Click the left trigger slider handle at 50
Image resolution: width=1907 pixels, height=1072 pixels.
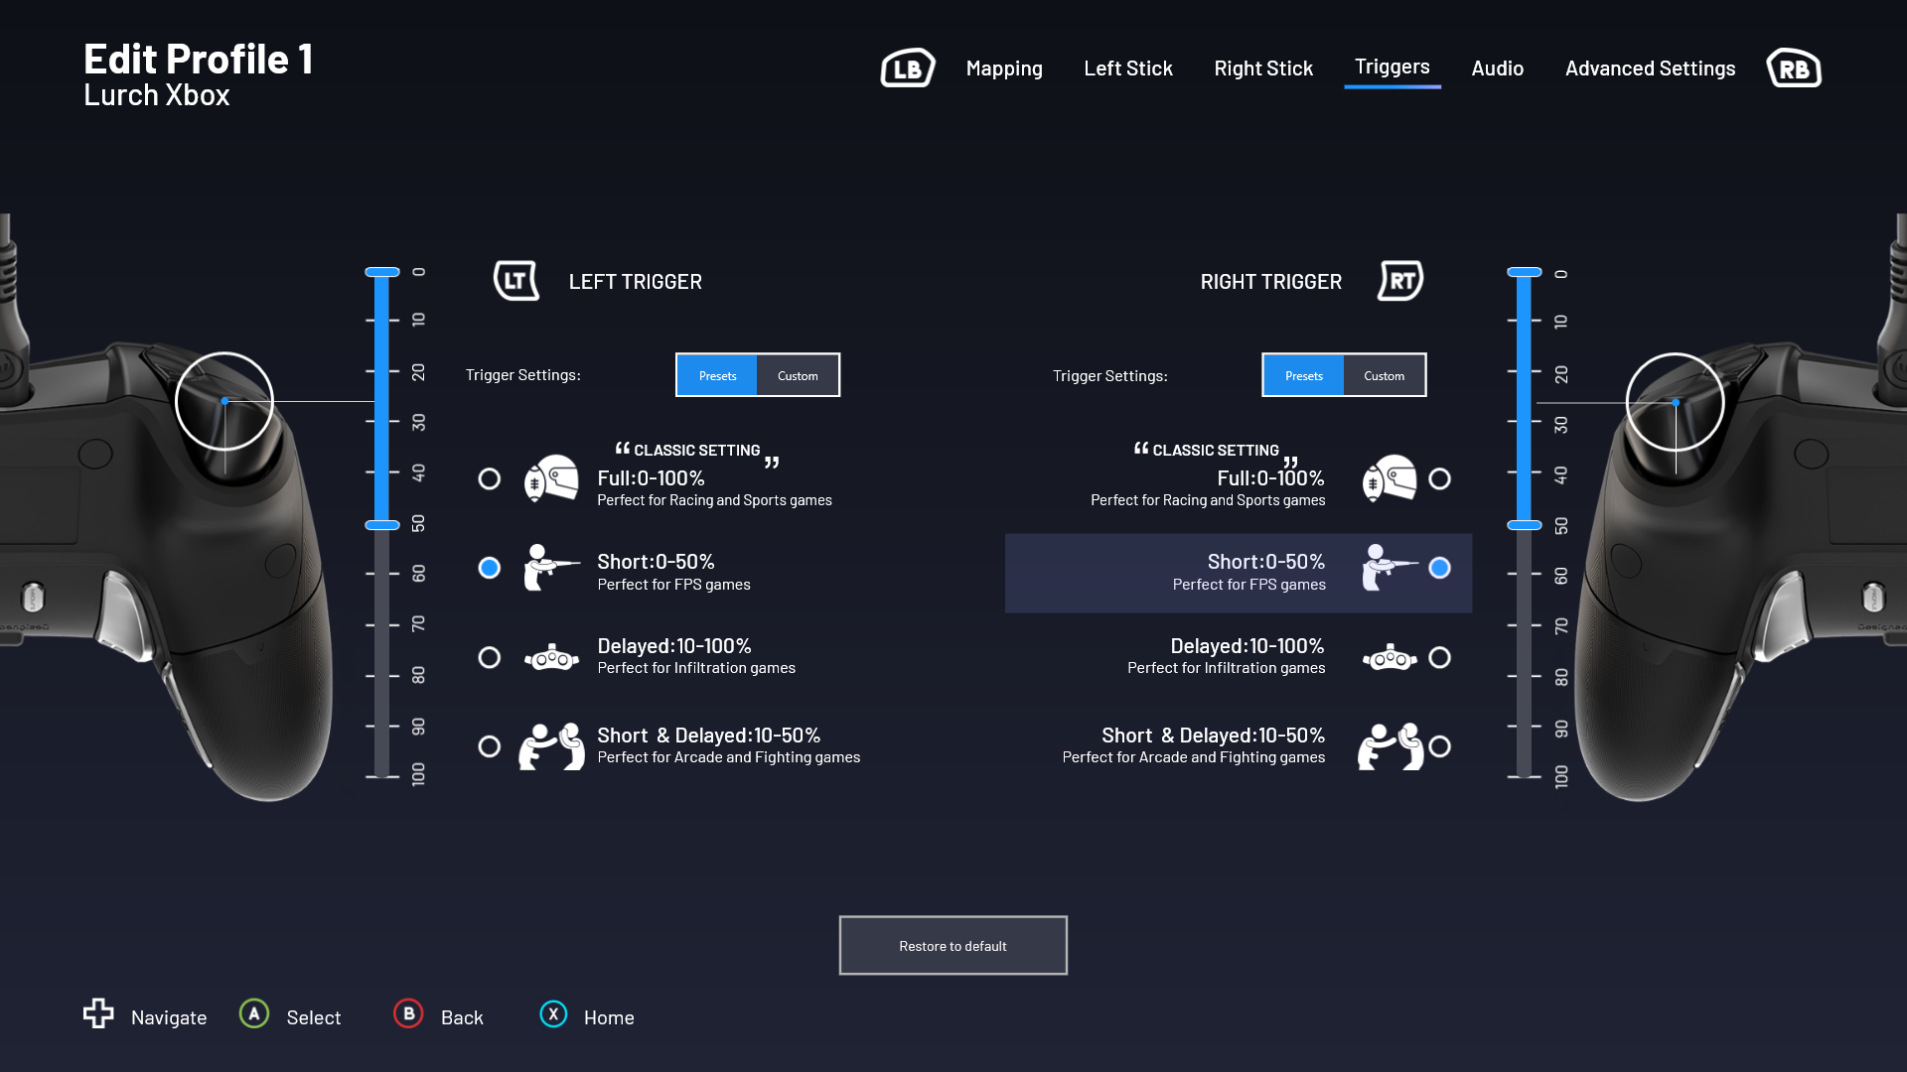(382, 525)
